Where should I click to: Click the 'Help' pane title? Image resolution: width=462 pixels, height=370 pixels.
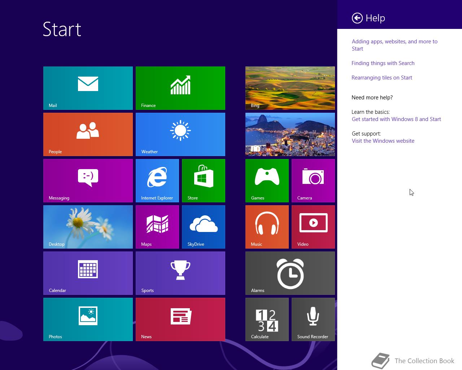pos(375,18)
